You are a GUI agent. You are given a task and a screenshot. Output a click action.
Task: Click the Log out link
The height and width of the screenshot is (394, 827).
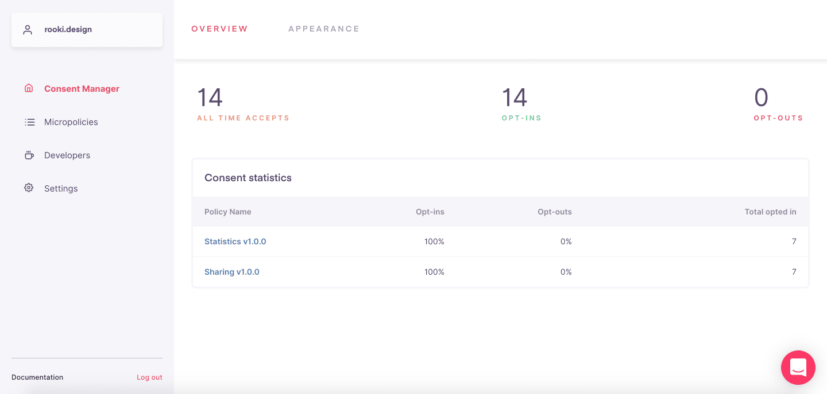[x=149, y=377]
